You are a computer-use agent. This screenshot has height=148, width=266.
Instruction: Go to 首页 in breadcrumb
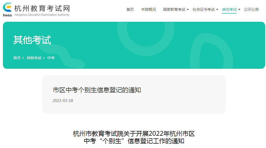point(17,58)
